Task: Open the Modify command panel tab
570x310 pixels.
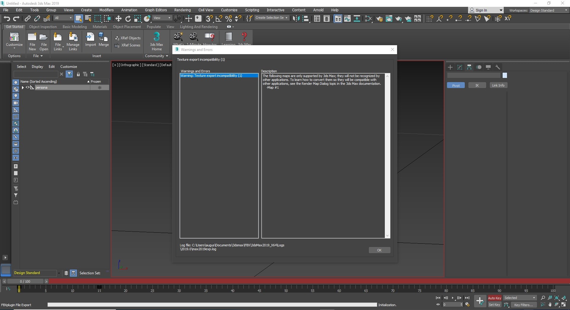Action: pyautogui.click(x=460, y=67)
